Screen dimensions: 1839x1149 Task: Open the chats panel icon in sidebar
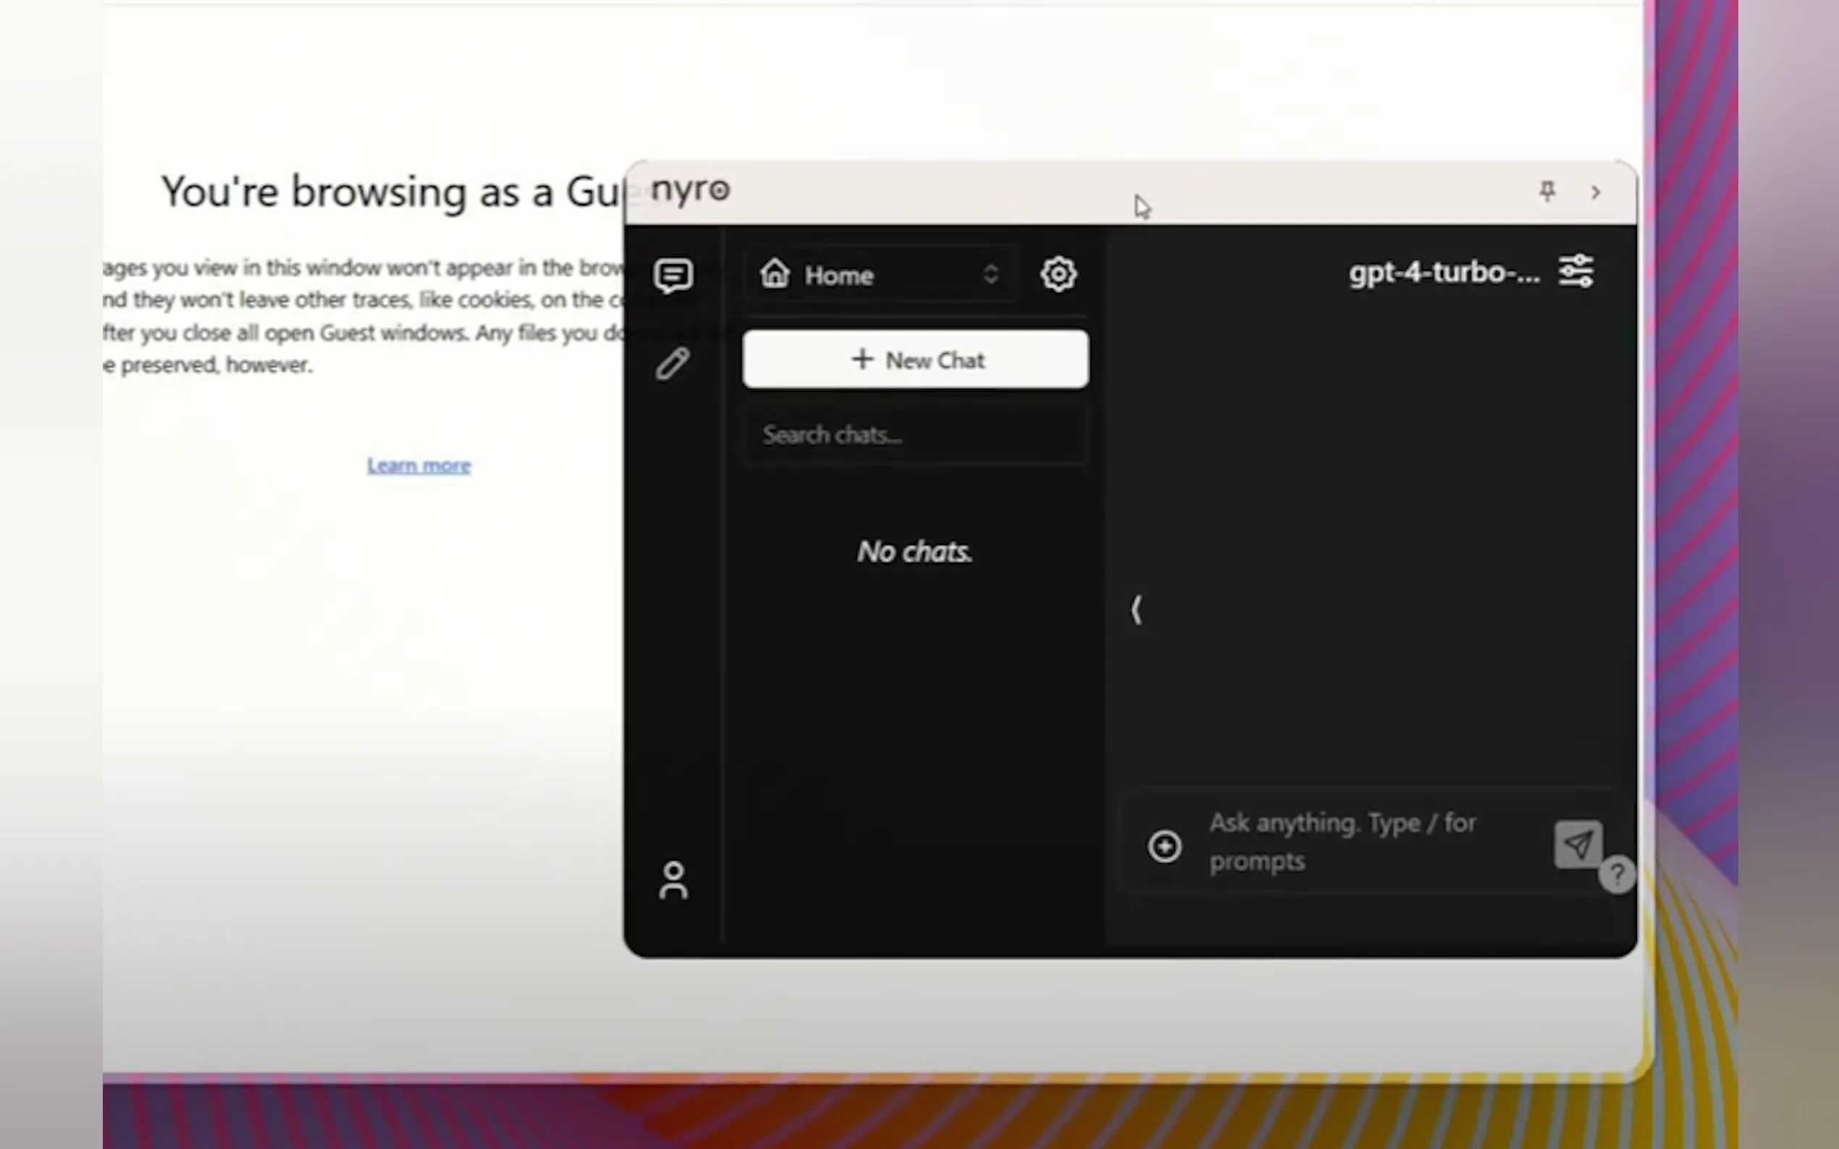coord(673,275)
